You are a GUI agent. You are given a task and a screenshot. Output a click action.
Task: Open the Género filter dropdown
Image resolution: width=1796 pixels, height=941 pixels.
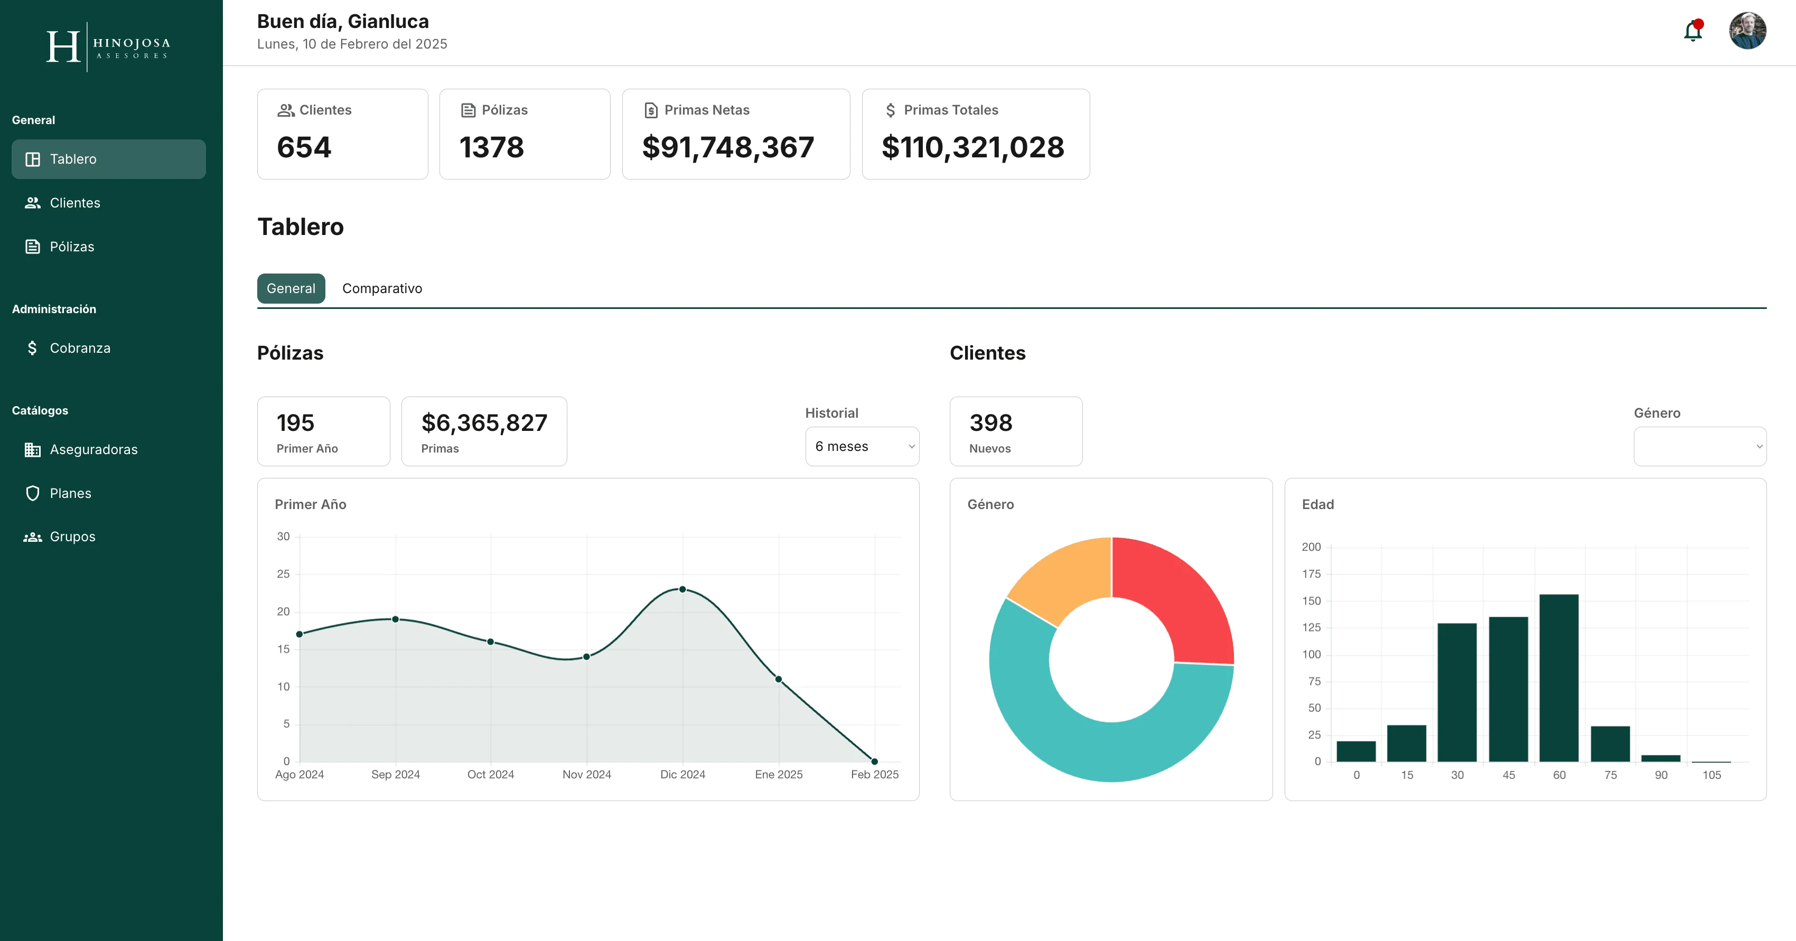tap(1700, 446)
